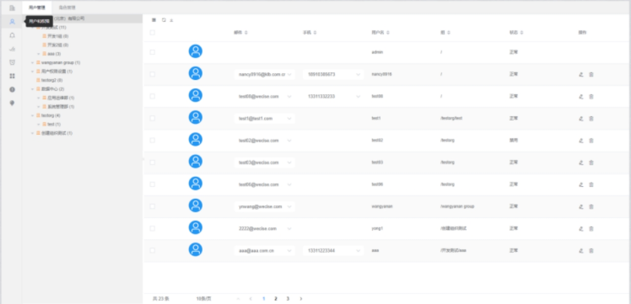Open the four-squares grid icon in sidebar
This screenshot has height=304, width=631.
click(12, 76)
